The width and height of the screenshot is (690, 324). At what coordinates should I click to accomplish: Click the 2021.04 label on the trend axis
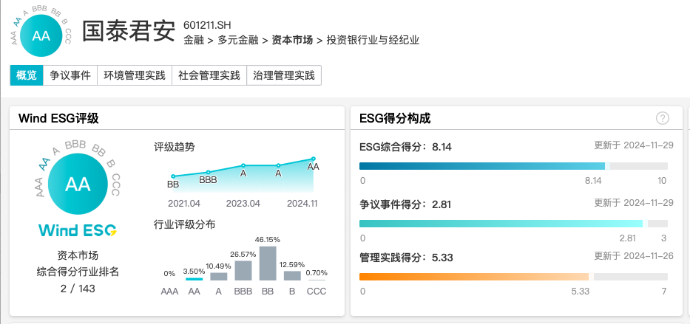pos(184,204)
